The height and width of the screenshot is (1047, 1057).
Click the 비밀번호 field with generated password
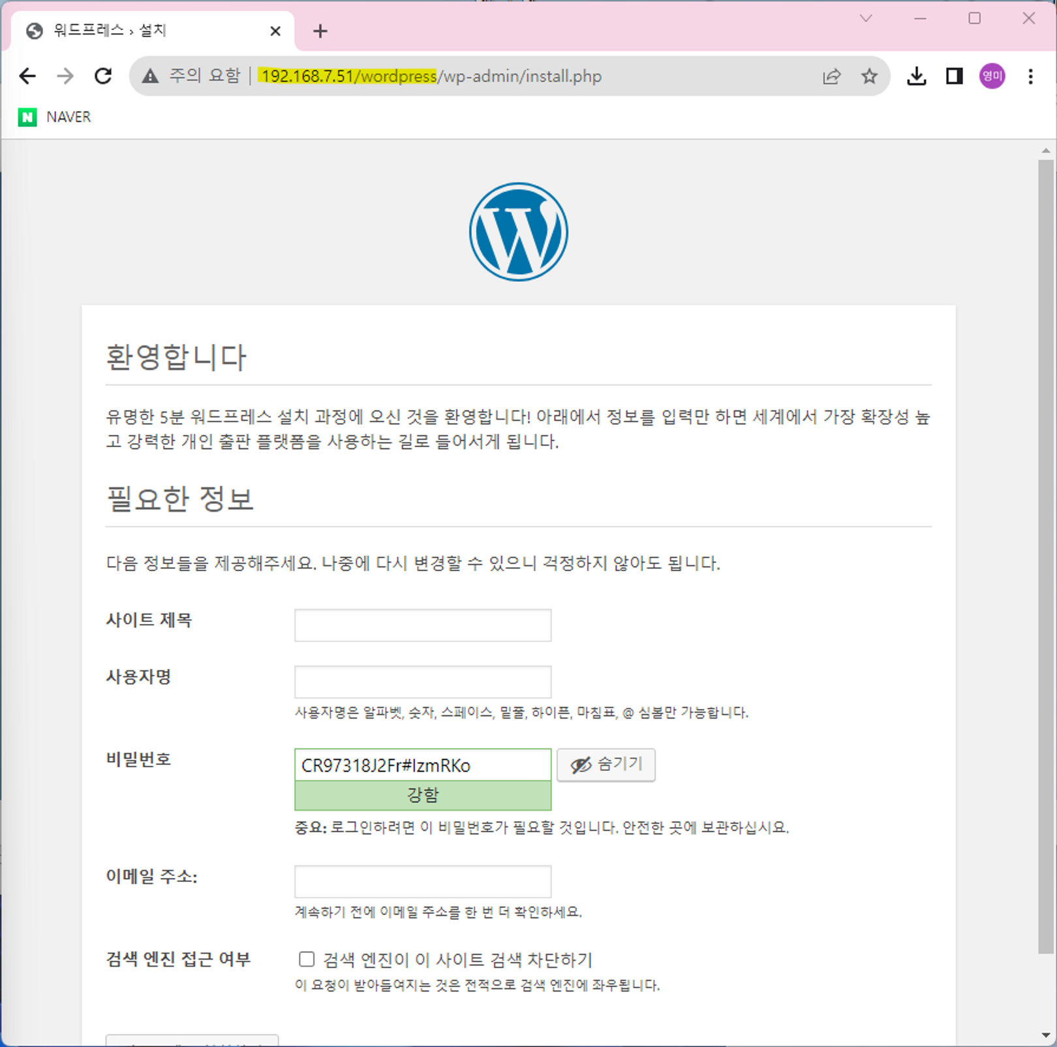(x=423, y=765)
